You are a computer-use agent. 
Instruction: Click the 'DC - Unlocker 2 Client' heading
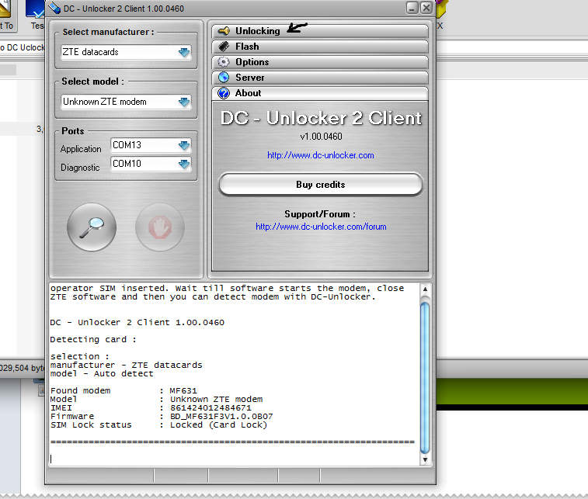pos(321,118)
